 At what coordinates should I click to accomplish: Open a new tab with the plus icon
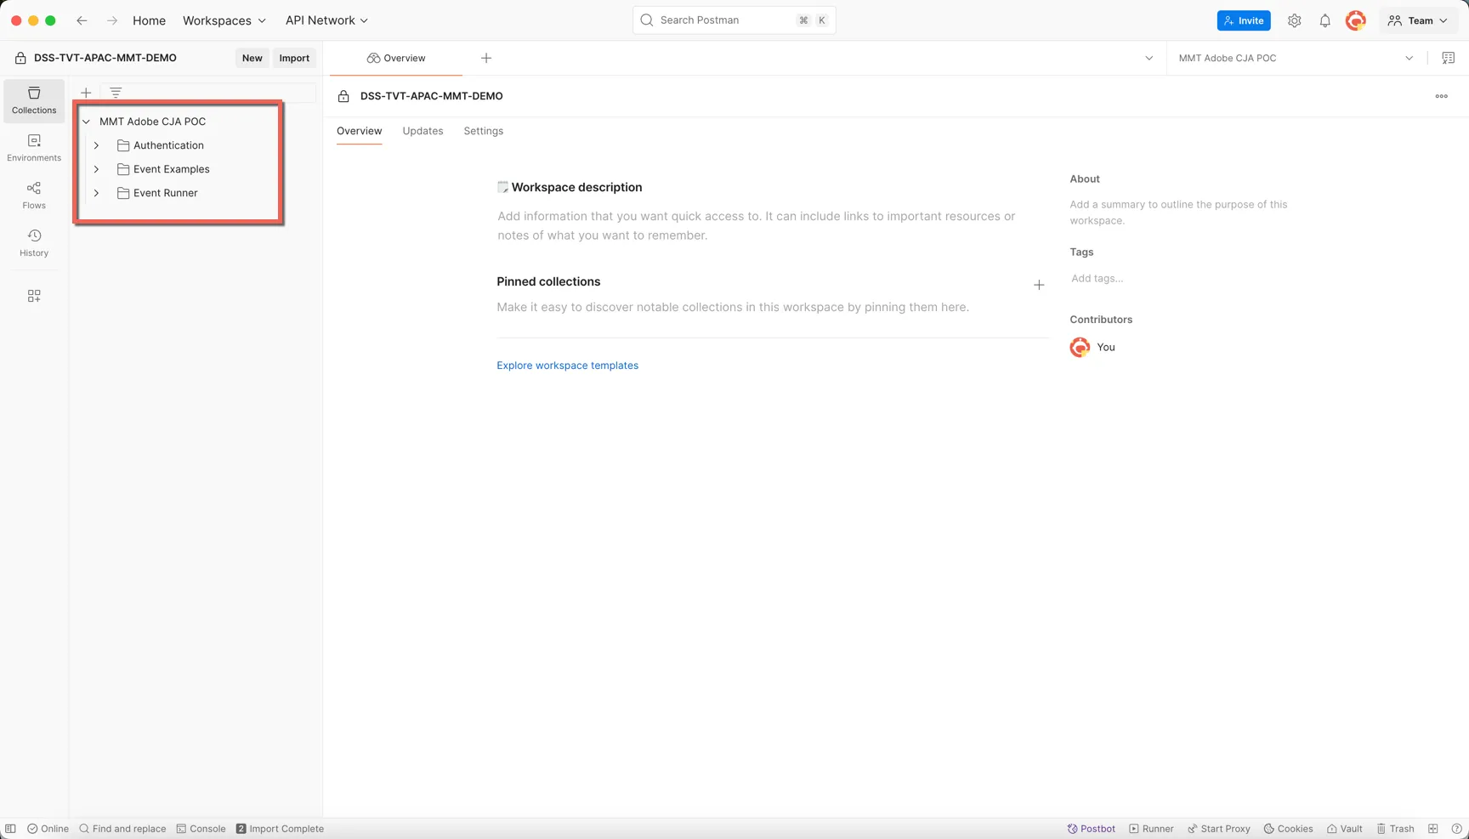coord(486,58)
